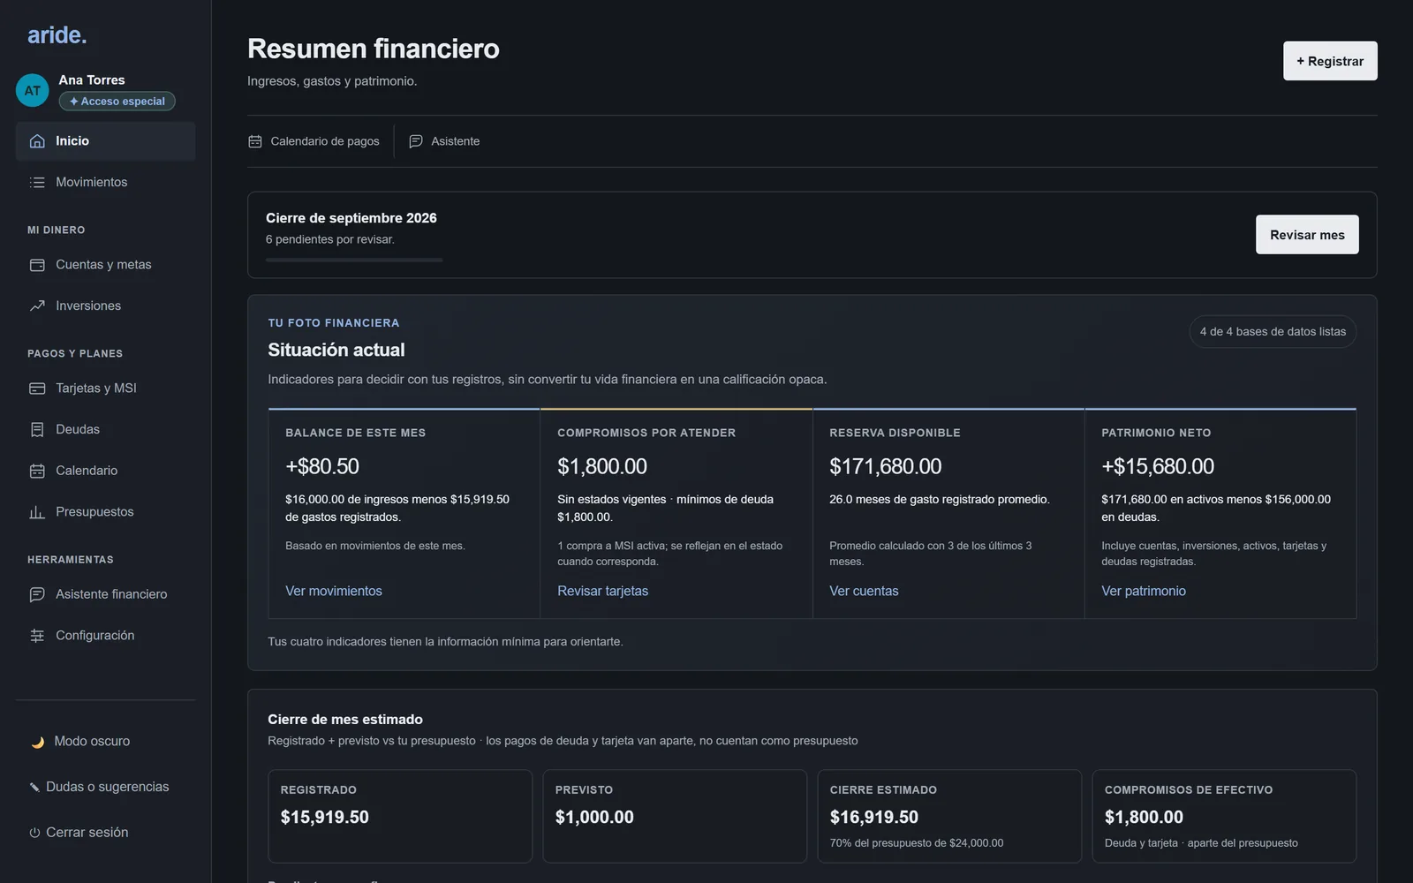Viewport: 1413px width, 883px height.
Task: Click the pencil icon for Dudas o sugerencias
Action: 34,787
